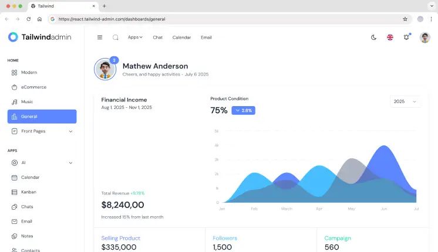The width and height of the screenshot is (438, 252).
Task: Click the Email envelope icon in sidebar
Action: (x=14, y=222)
